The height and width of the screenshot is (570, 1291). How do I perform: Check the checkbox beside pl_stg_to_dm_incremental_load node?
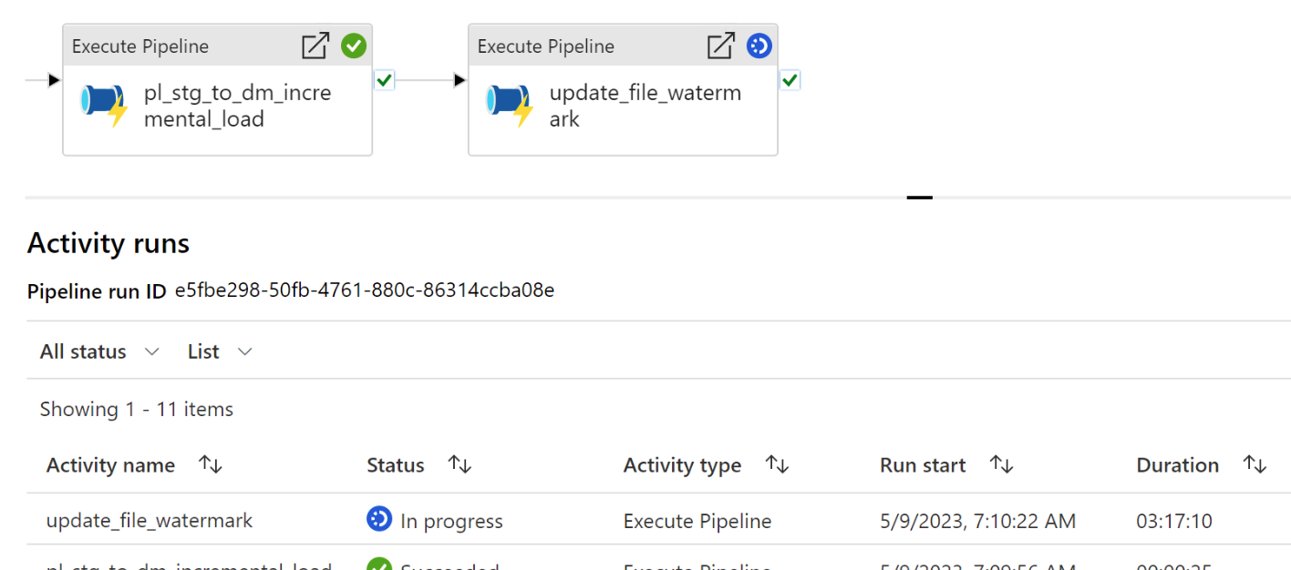(383, 79)
